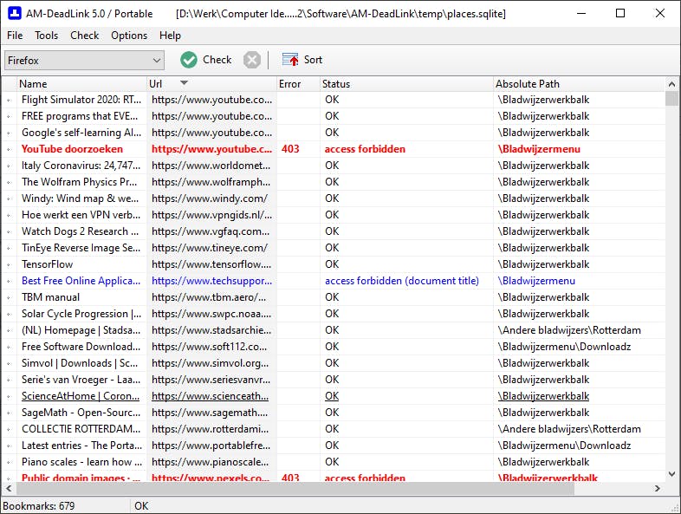This screenshot has height=514, width=681.
Task: Select the '(NL) Homepage | Stadsa...' bookmark
Action: 81,330
